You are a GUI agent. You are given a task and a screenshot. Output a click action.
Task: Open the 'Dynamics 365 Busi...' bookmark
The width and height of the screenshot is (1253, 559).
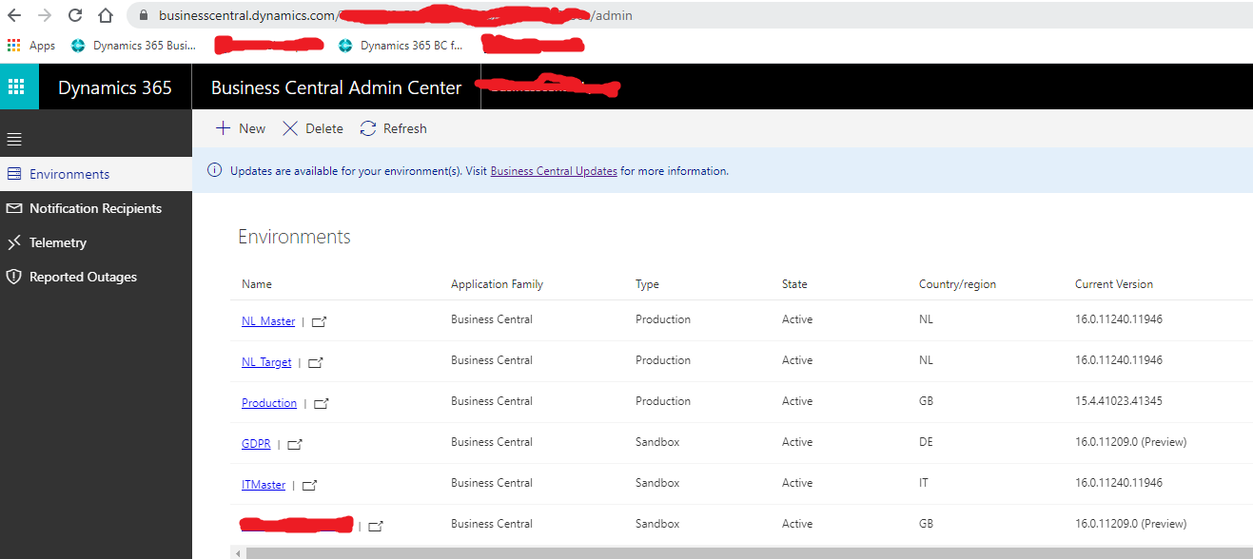click(134, 45)
